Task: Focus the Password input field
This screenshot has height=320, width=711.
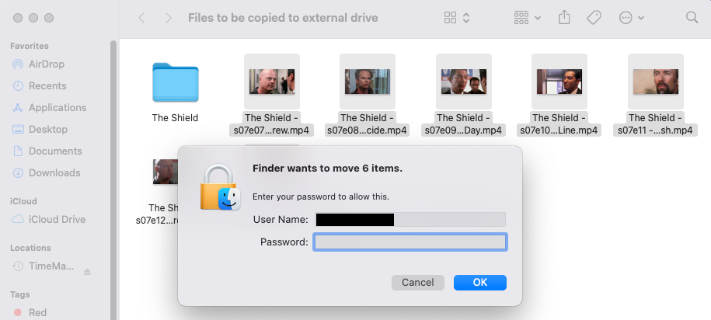Action: (x=410, y=242)
